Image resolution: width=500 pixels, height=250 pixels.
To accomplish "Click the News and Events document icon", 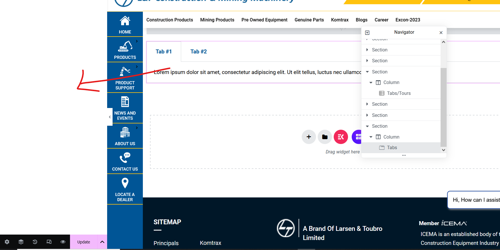I will coord(125,102).
